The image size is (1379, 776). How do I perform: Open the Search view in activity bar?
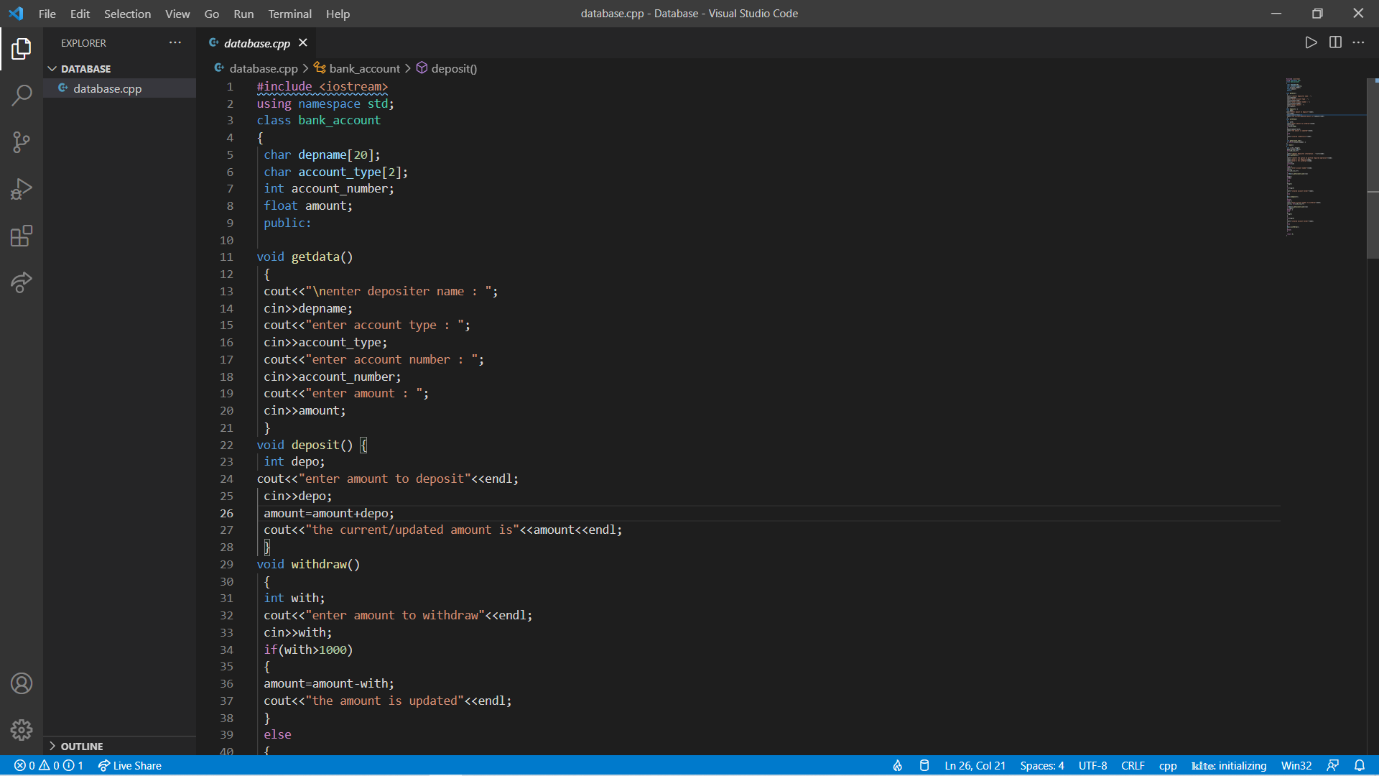coord(22,95)
